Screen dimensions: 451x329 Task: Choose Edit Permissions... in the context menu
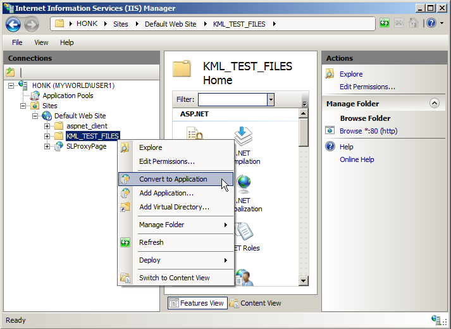point(176,161)
